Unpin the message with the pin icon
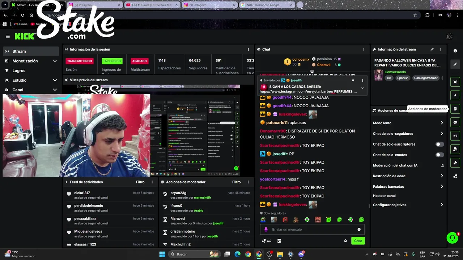Viewport: 463px width, 260px height. pos(353,81)
